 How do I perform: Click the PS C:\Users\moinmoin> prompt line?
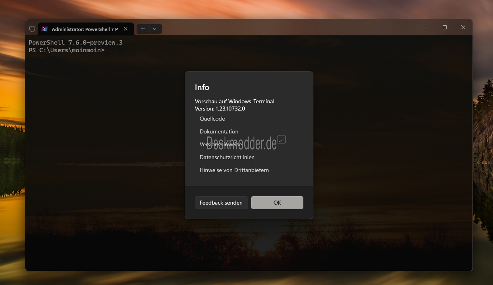pyautogui.click(x=66, y=50)
